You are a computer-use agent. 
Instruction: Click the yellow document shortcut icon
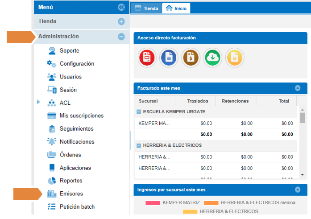234,57
